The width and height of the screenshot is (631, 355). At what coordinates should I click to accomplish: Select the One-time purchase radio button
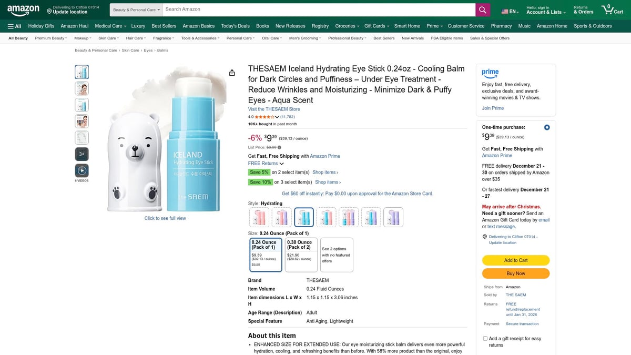point(546,127)
